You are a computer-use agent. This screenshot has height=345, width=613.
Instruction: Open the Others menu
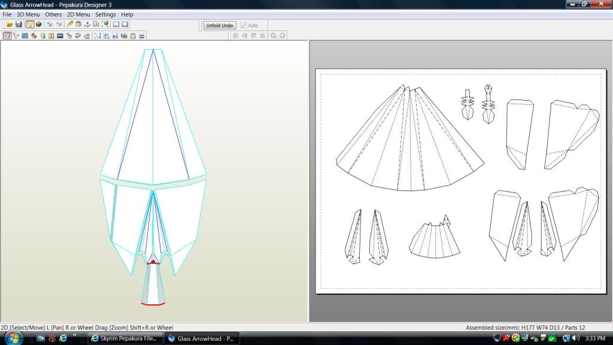pos(53,14)
